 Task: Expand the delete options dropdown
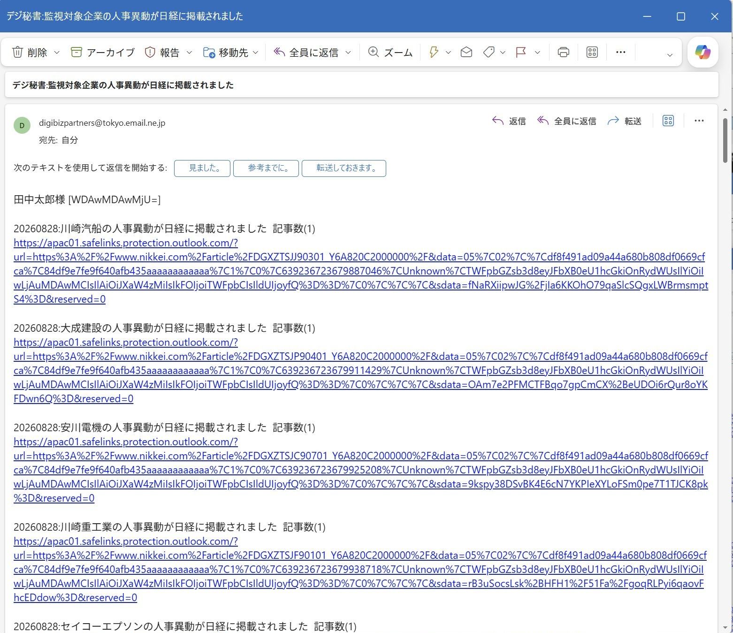click(57, 52)
